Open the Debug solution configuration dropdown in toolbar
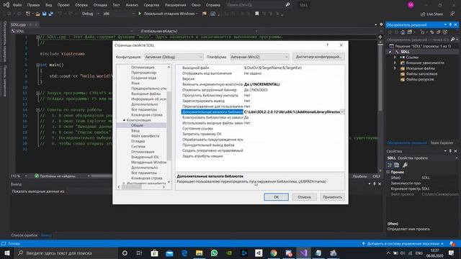The height and width of the screenshot is (259, 461). (x=91, y=14)
